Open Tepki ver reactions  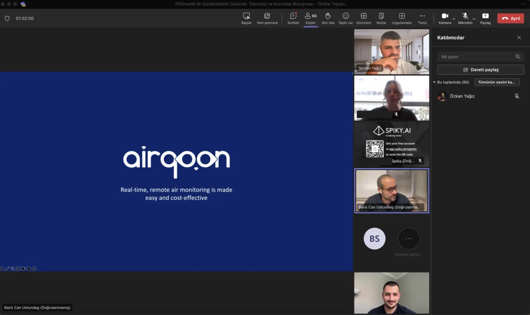pos(346,18)
